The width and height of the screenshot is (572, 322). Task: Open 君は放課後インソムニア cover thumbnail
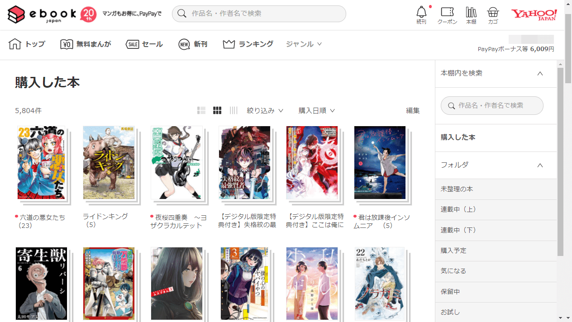point(380,163)
